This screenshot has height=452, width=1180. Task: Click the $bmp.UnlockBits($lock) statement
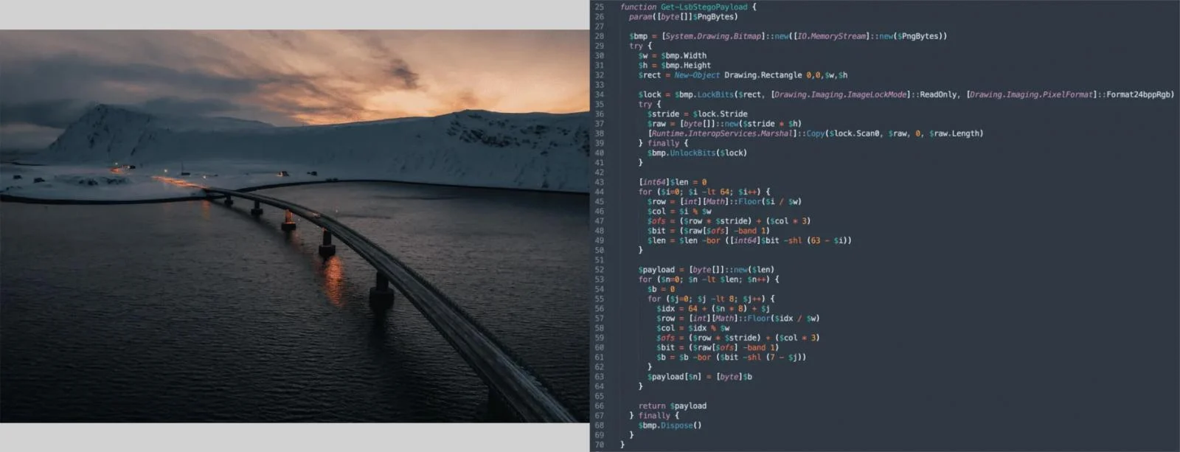tap(697, 153)
